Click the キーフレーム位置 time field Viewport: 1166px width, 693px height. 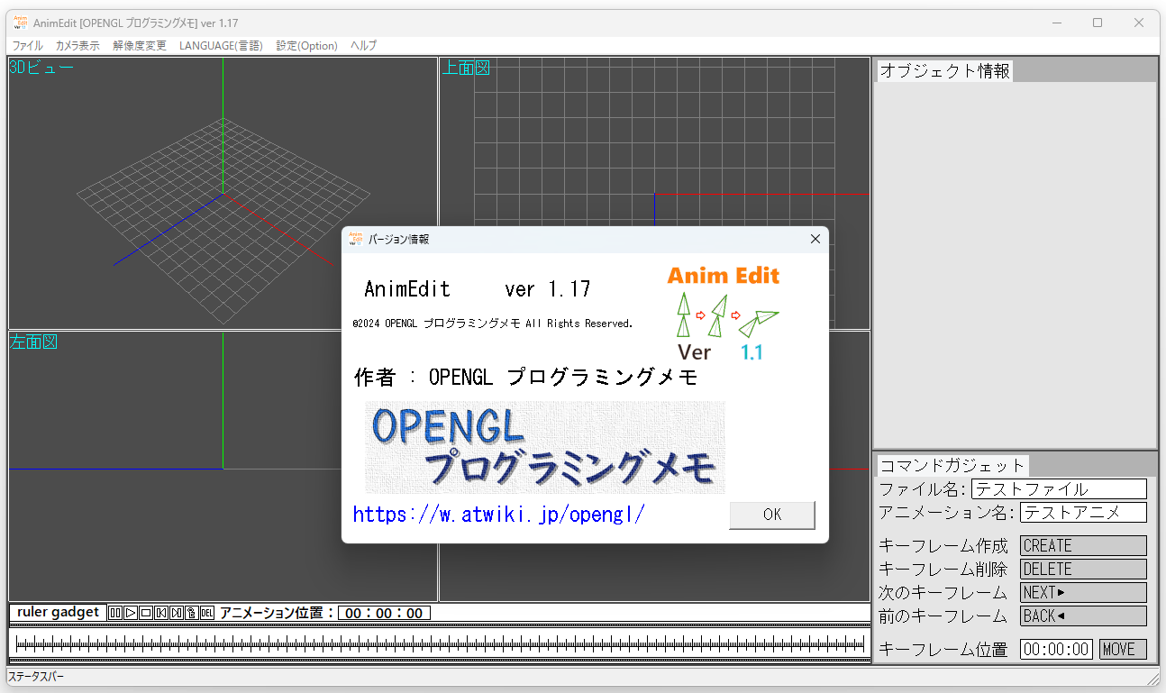point(1056,649)
